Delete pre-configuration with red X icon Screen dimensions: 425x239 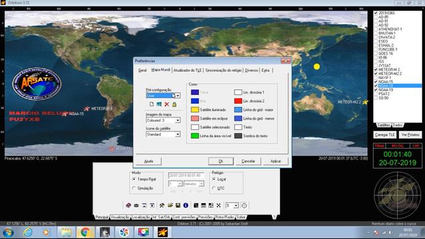click(167, 104)
